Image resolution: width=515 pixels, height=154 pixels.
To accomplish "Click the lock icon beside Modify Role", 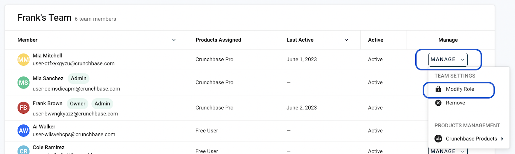I will pyautogui.click(x=438, y=89).
